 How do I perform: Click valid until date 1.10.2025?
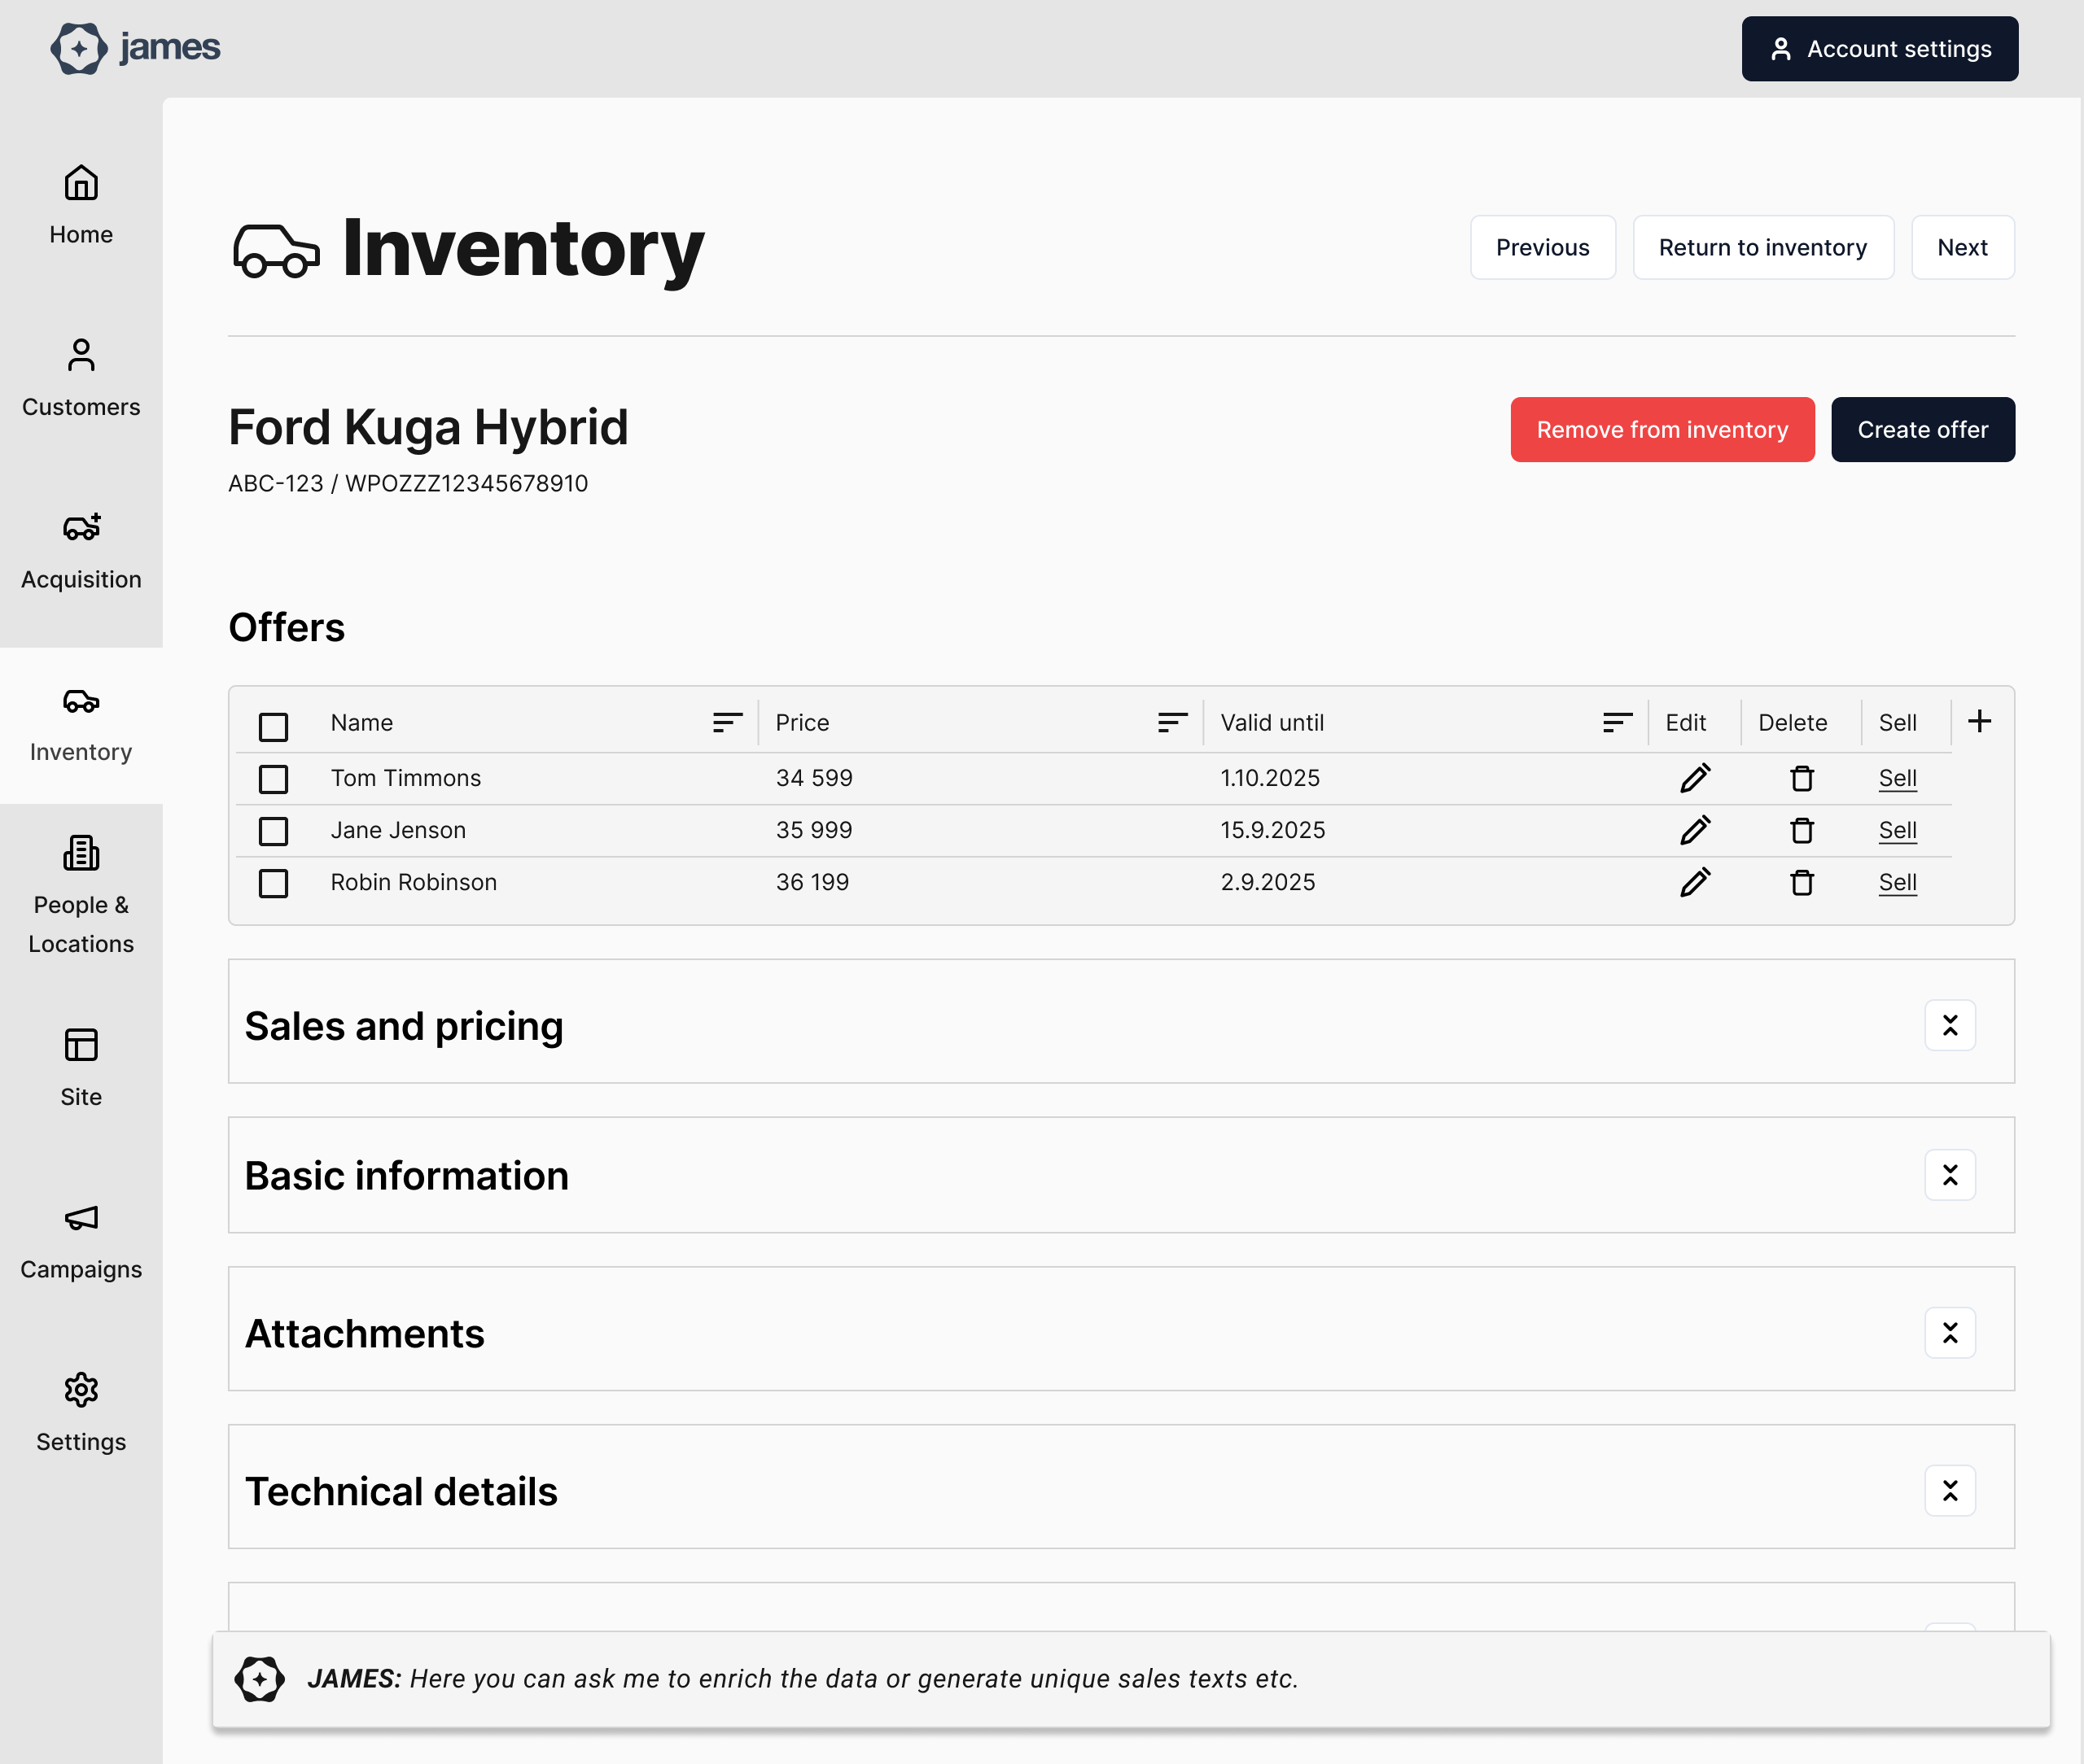[x=1270, y=778]
